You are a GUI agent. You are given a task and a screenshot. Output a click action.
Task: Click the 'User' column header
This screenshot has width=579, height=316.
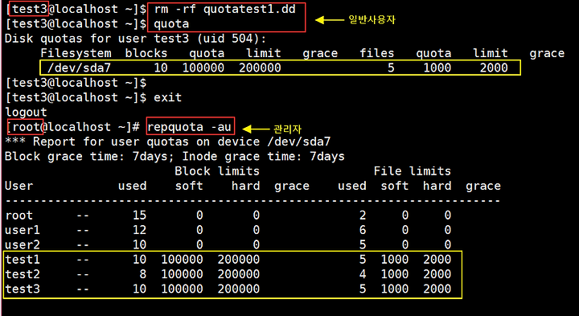(18, 186)
